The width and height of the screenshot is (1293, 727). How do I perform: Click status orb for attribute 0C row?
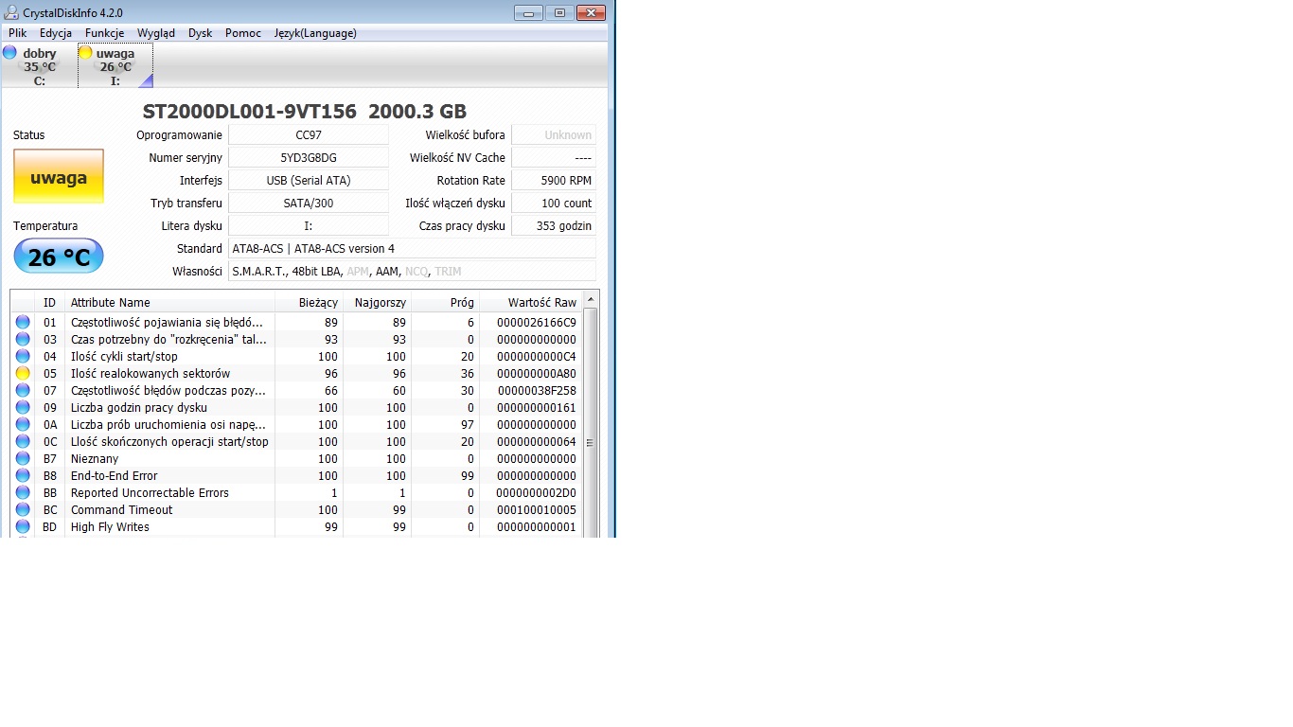[x=23, y=442]
